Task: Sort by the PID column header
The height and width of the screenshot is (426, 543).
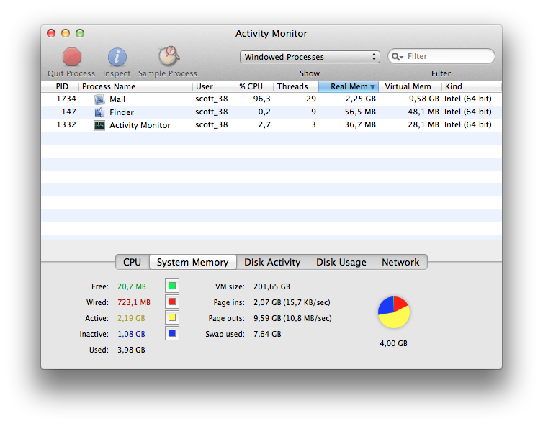Action: 60,86
